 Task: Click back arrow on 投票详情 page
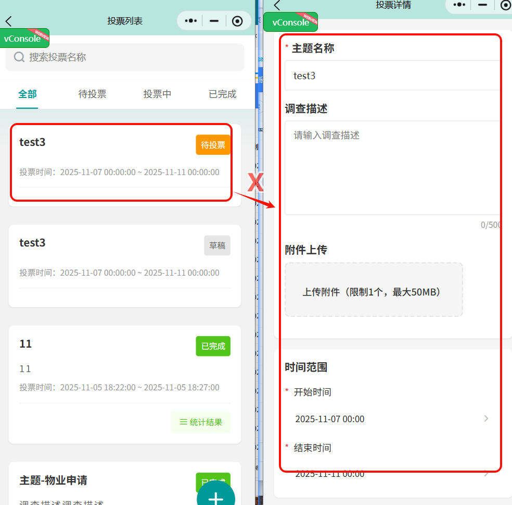point(277,5)
